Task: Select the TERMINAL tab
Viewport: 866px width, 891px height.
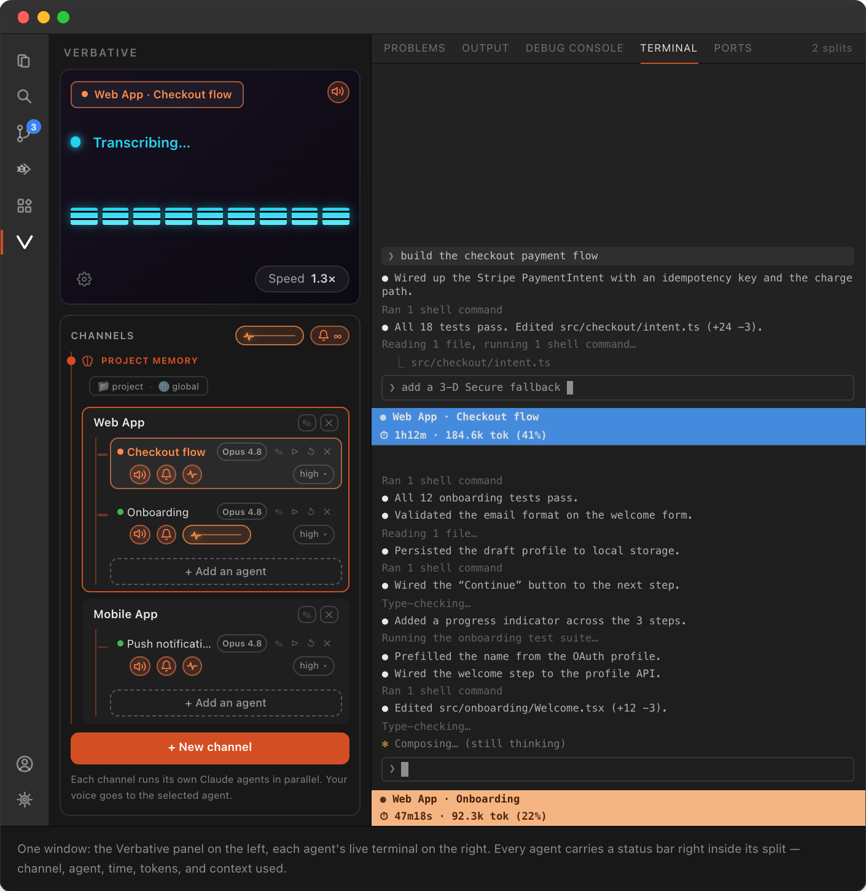Action: pyautogui.click(x=669, y=48)
